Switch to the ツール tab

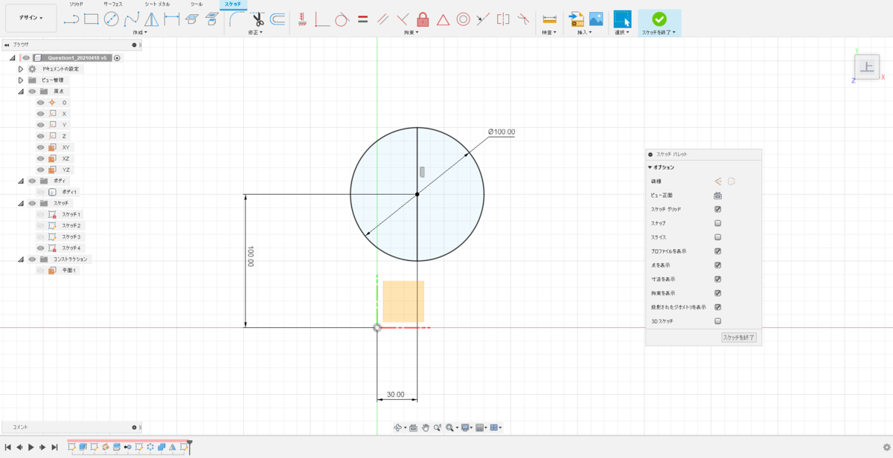tap(196, 4)
